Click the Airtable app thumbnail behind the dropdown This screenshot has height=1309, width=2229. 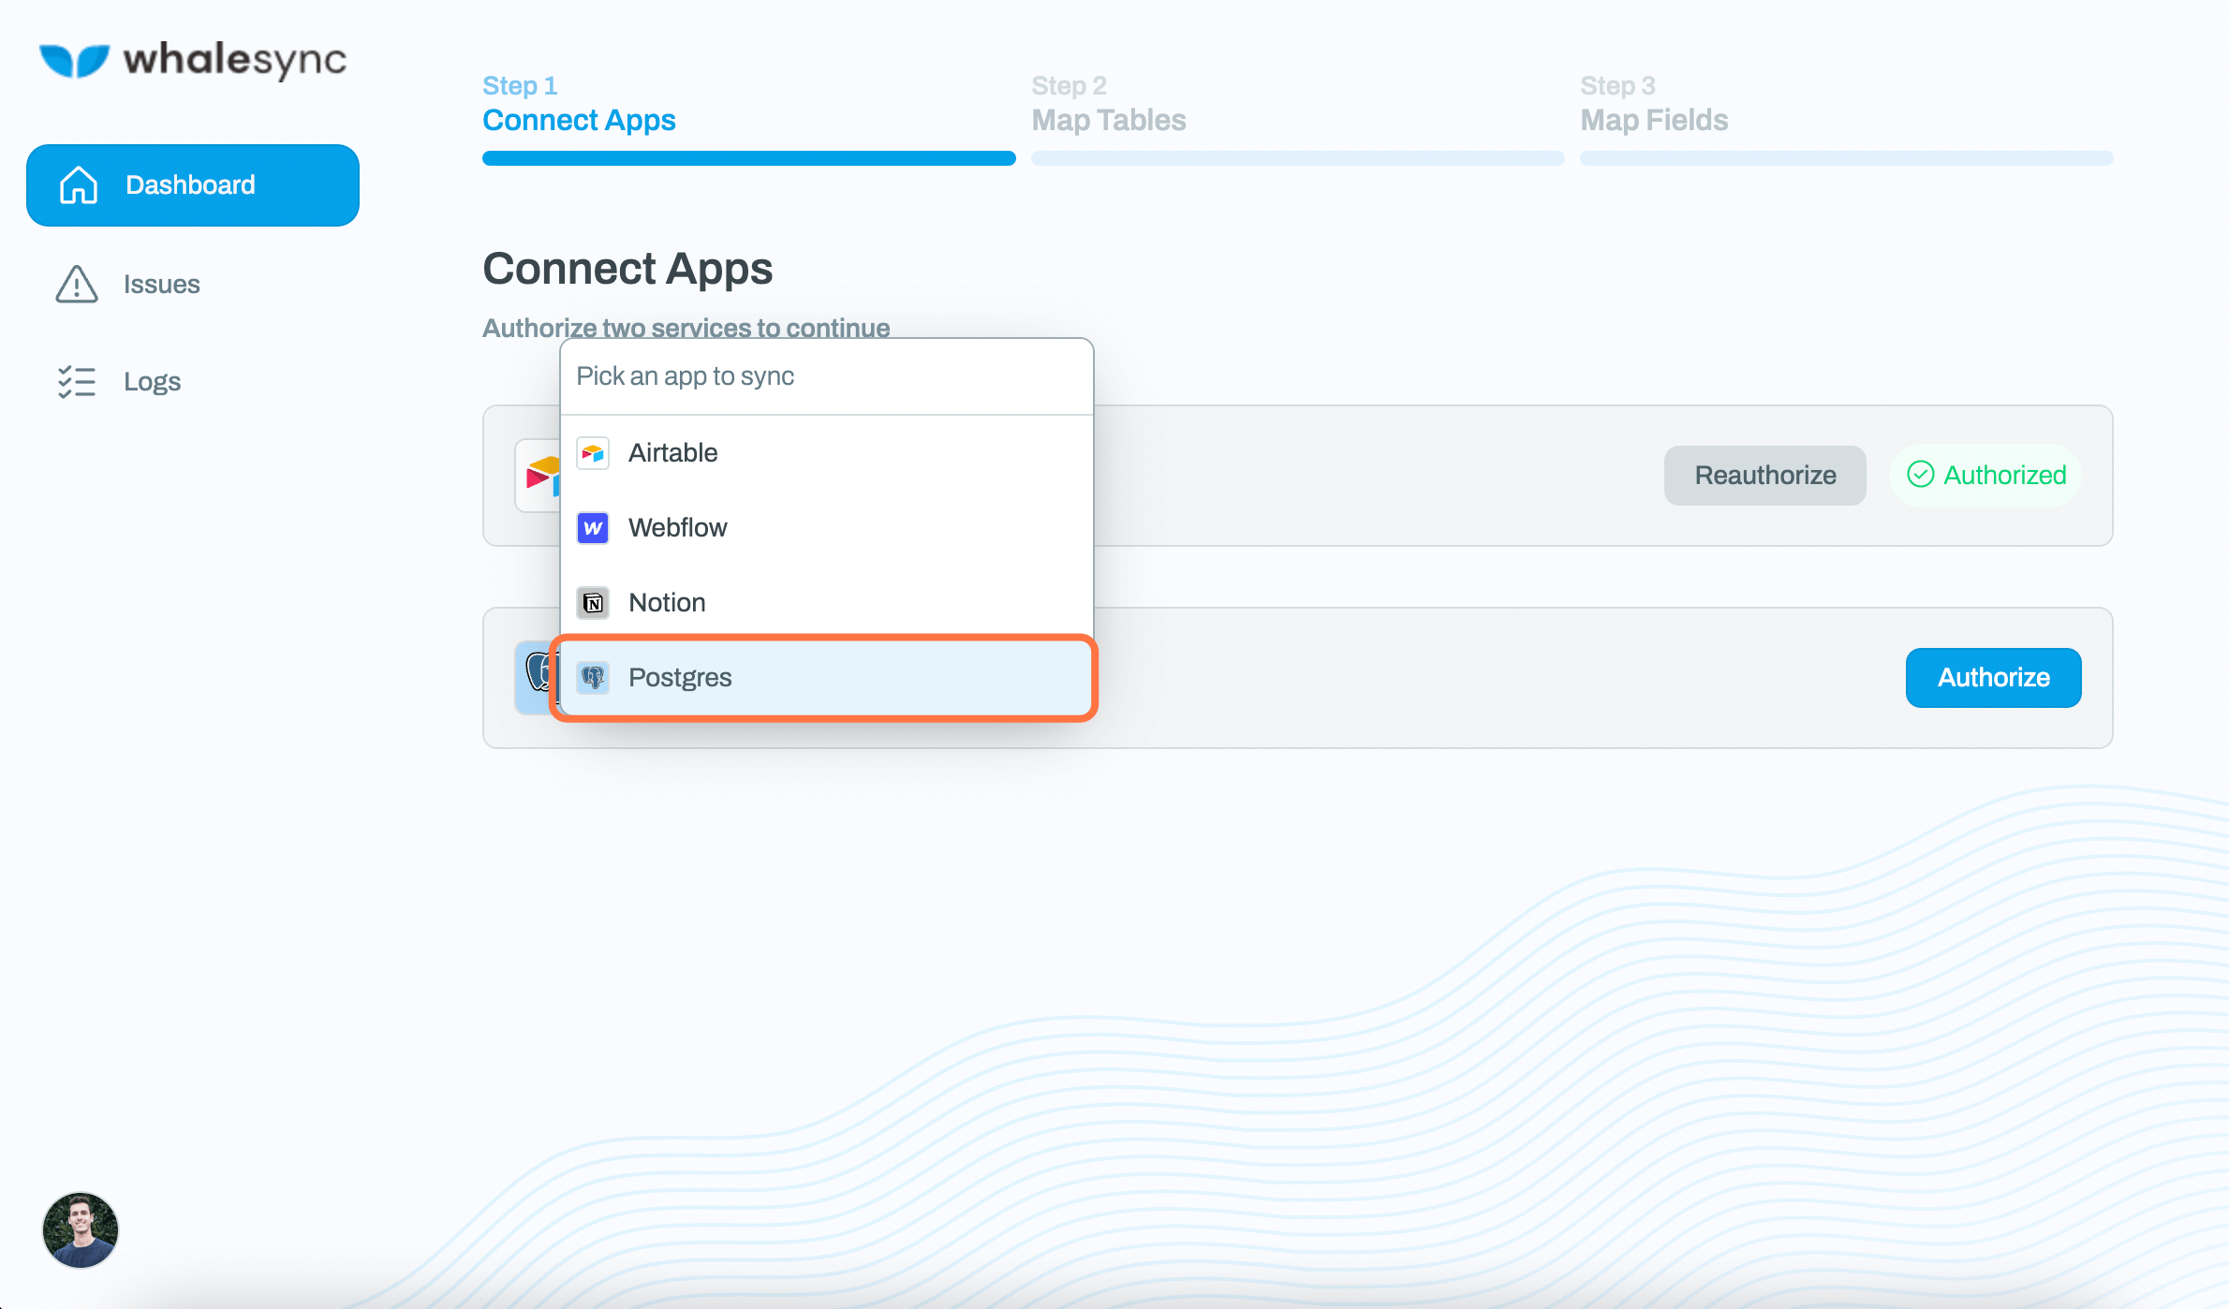point(541,475)
